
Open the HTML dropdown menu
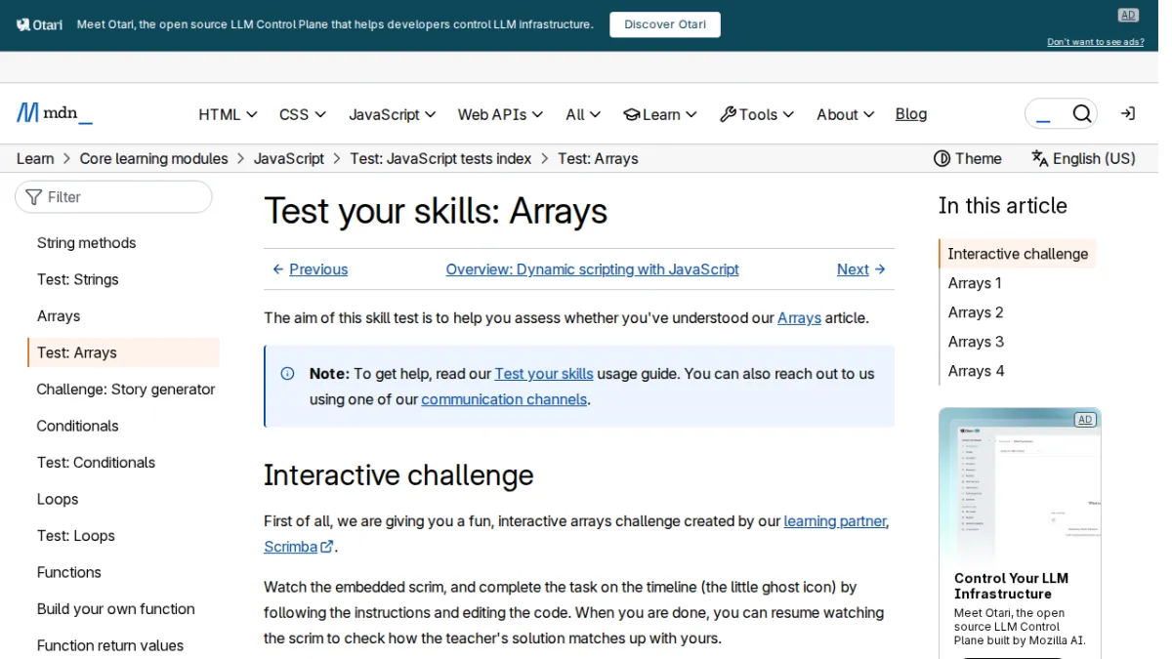coord(228,114)
